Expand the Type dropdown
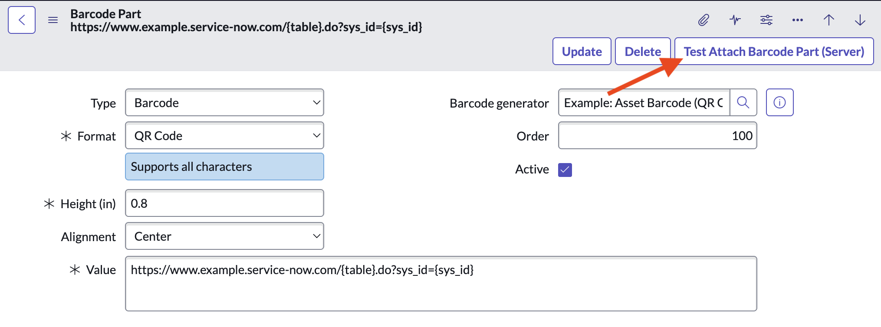Viewport: 881px width, 327px height. 224,103
